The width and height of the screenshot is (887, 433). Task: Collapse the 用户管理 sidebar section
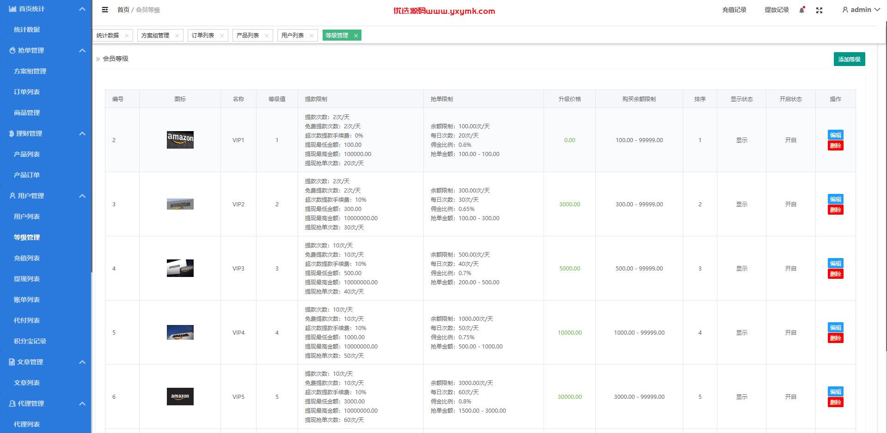click(x=82, y=196)
